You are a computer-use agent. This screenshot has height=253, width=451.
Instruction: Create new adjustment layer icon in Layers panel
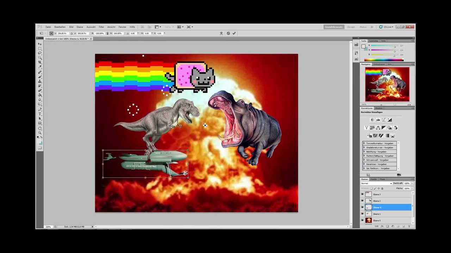click(393, 226)
